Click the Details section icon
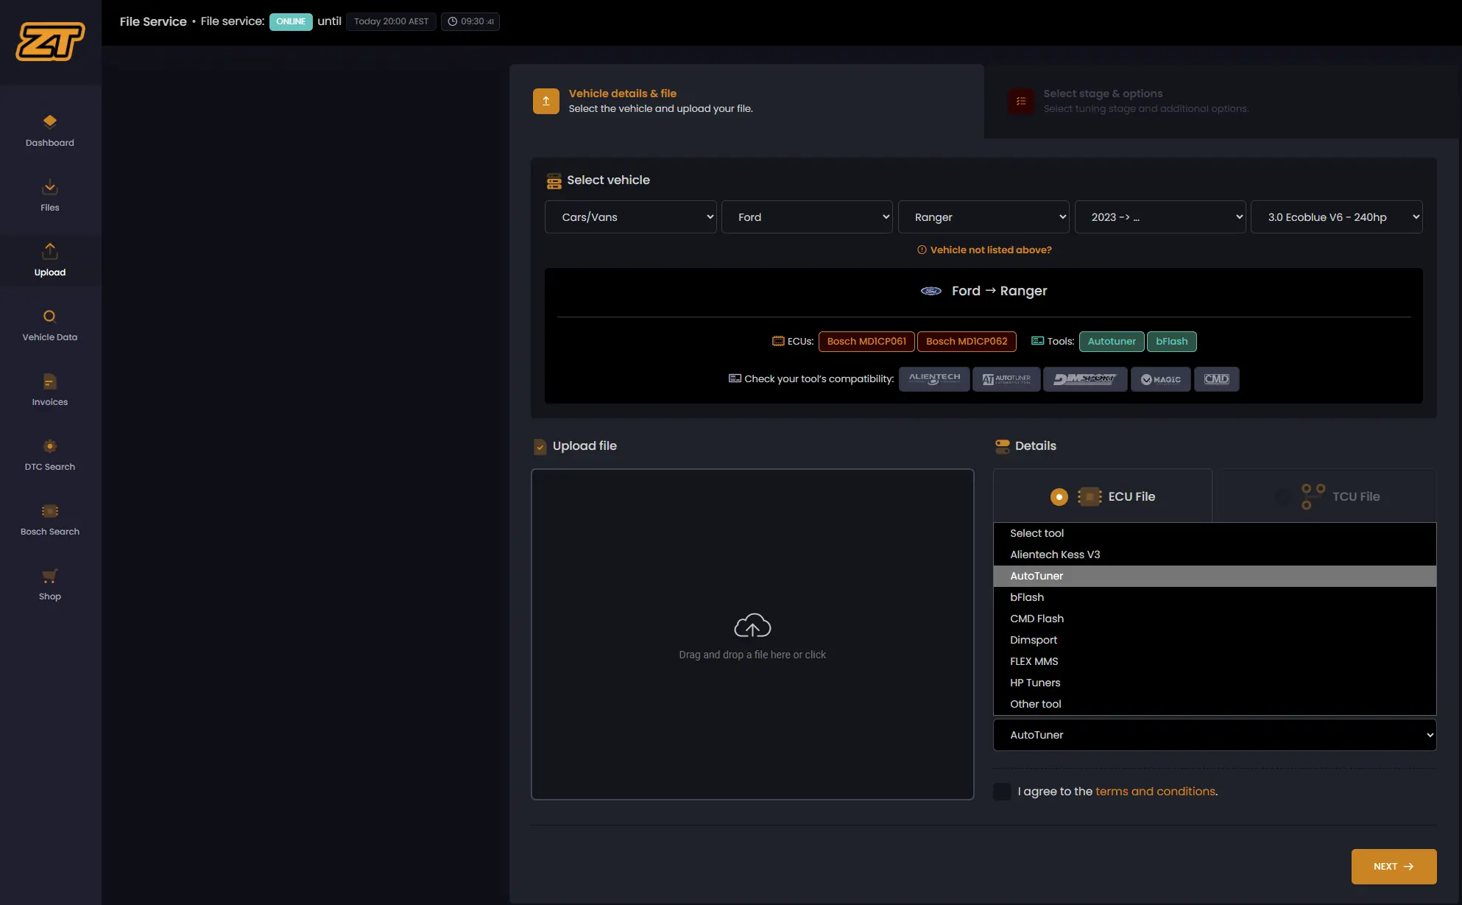 (1003, 446)
